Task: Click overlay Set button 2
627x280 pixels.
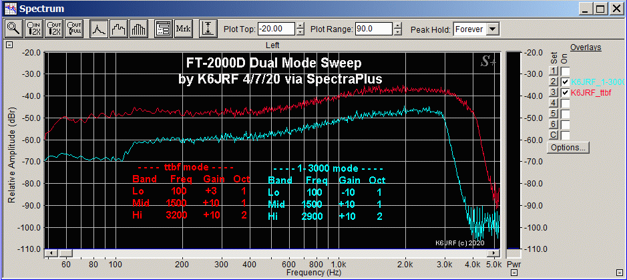Action: point(554,82)
